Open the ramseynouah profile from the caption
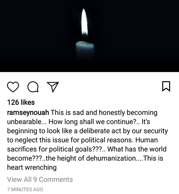Viewport: 179px width, 194px height. tap(28, 113)
